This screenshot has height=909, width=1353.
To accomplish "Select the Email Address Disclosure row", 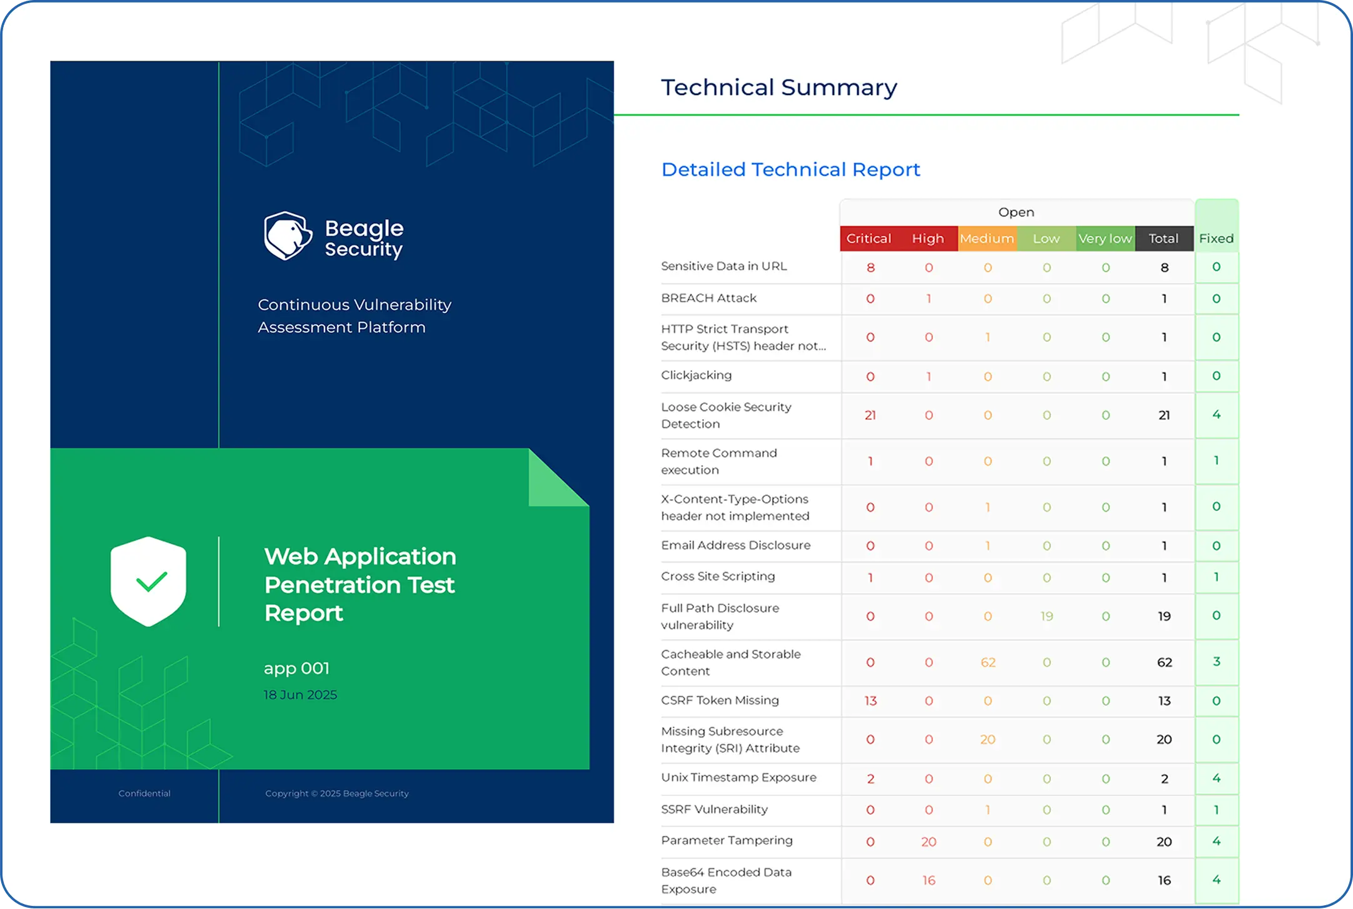I will [950, 546].
